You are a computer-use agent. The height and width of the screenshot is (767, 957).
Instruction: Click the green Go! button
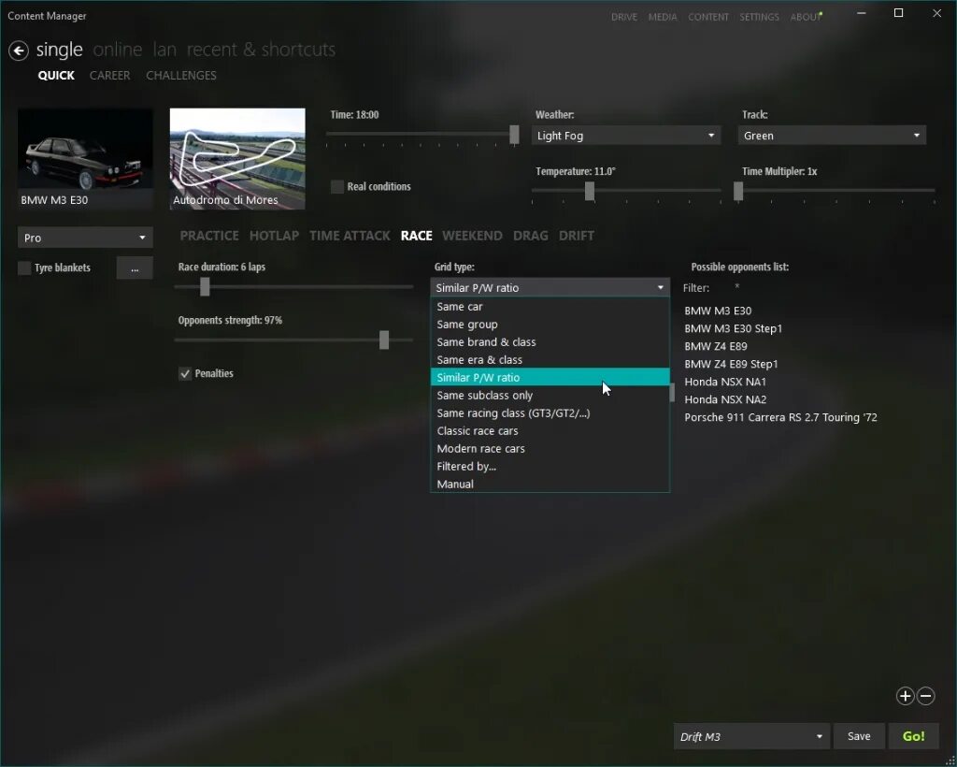tap(914, 736)
